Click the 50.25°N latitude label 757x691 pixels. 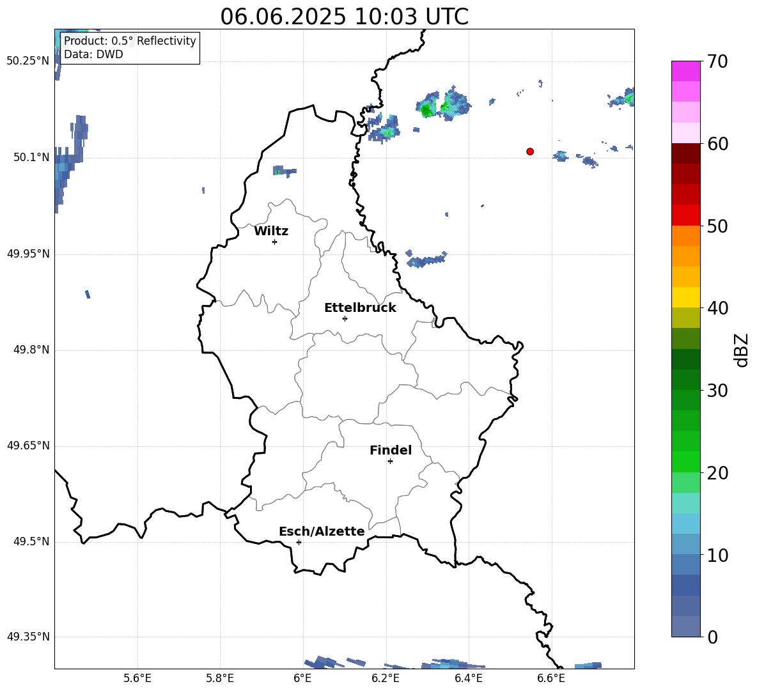pos(28,61)
